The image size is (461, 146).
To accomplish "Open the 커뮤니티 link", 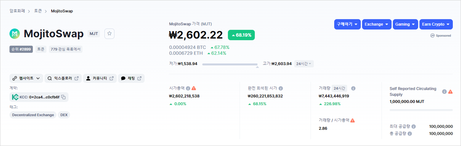I will click(100, 78).
